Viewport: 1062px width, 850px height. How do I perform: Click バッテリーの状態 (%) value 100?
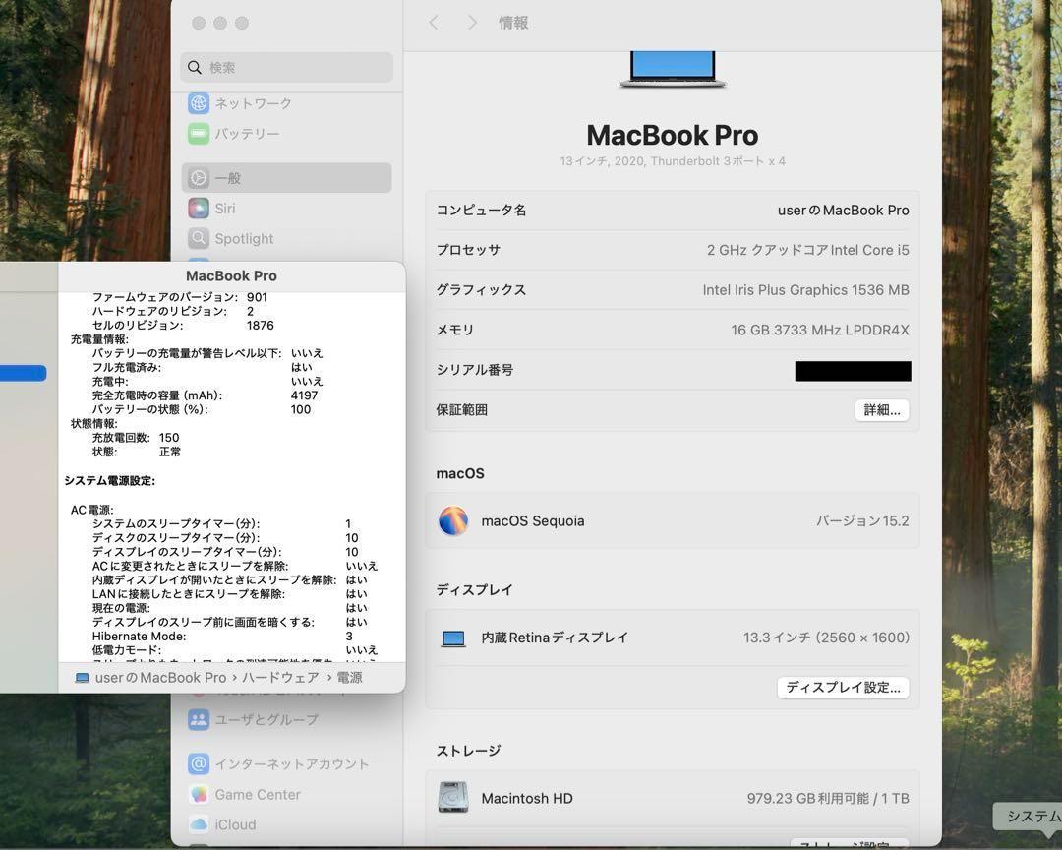301,409
